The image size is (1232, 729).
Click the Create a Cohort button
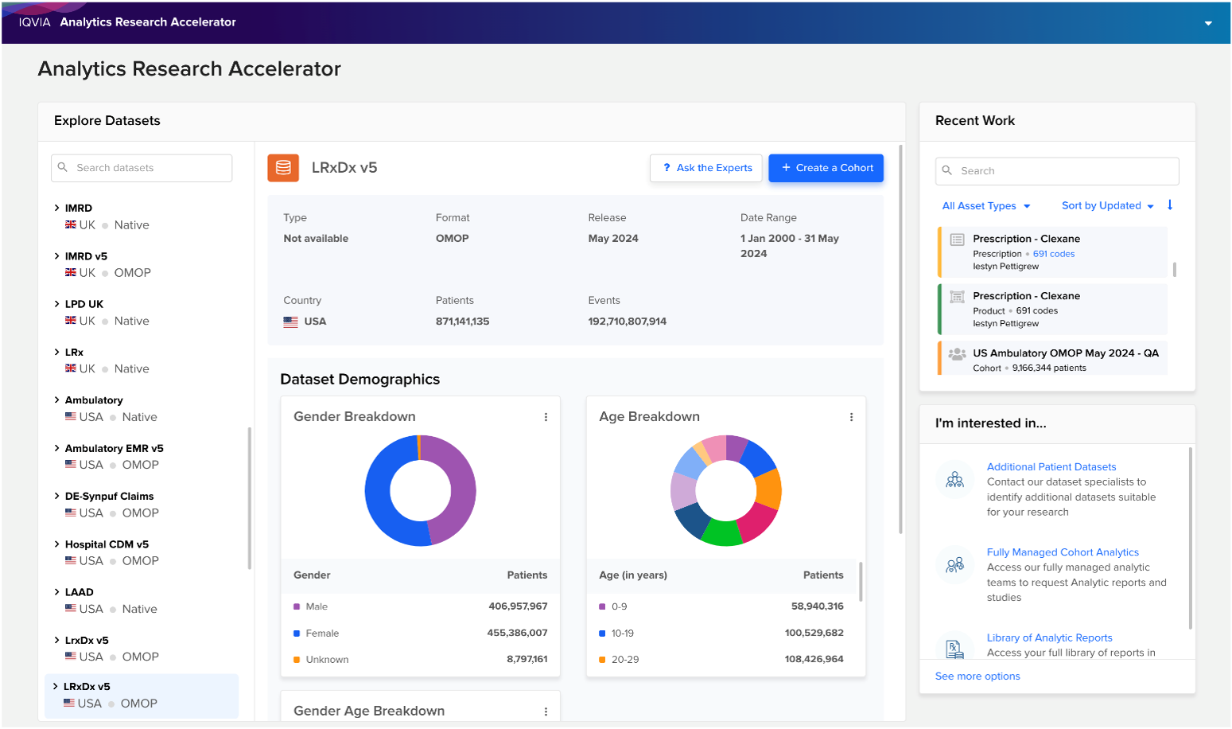[x=826, y=168]
